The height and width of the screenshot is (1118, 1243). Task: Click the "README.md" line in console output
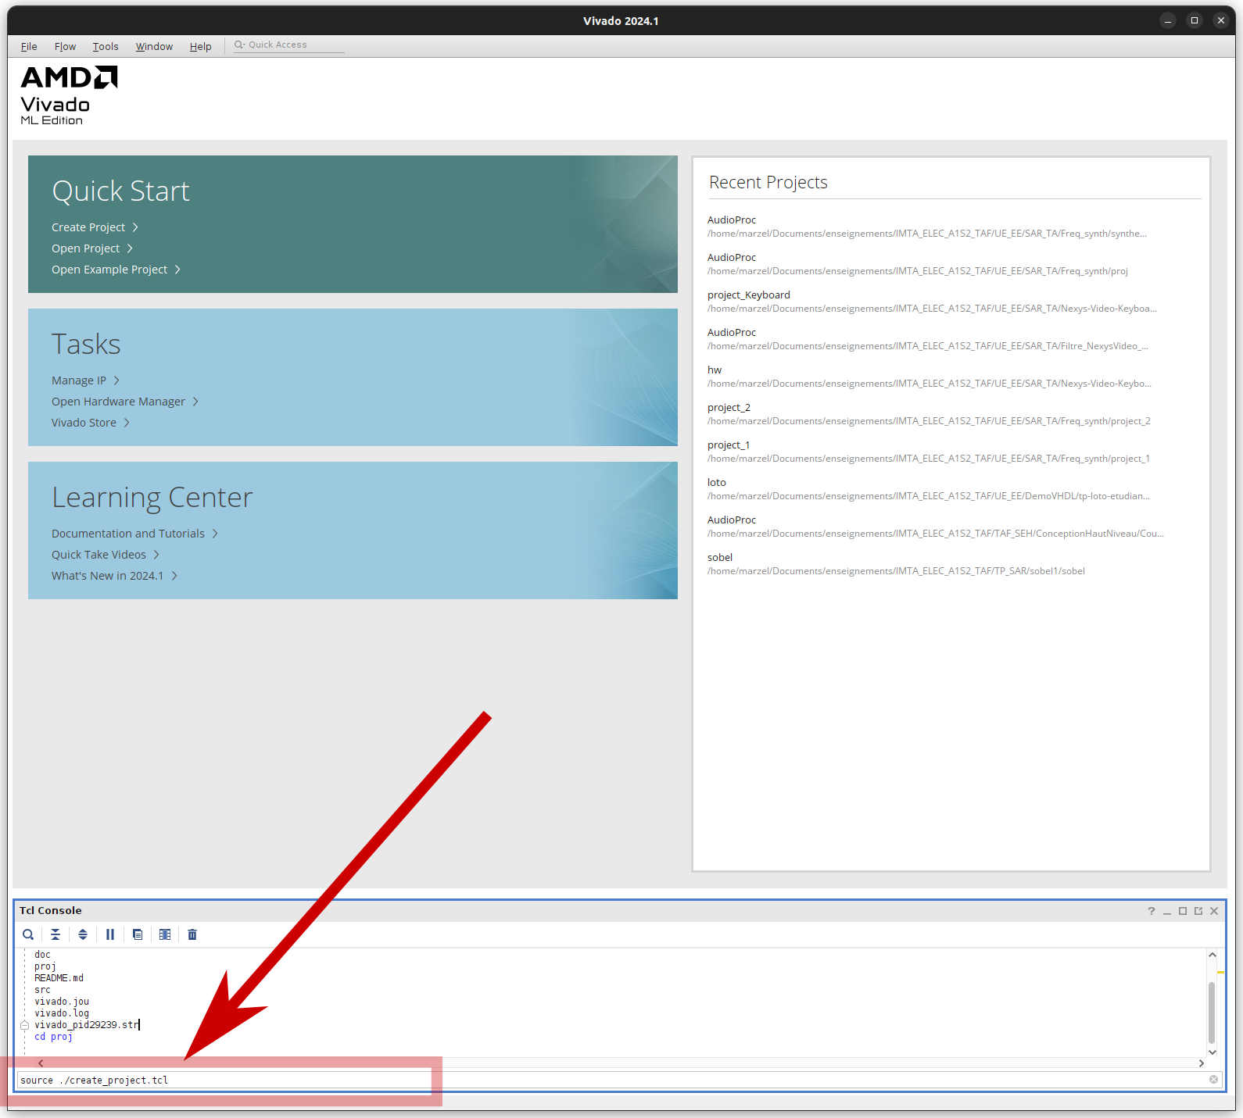(x=59, y=978)
